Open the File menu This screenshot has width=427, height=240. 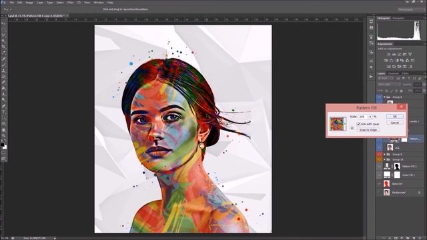point(11,3)
